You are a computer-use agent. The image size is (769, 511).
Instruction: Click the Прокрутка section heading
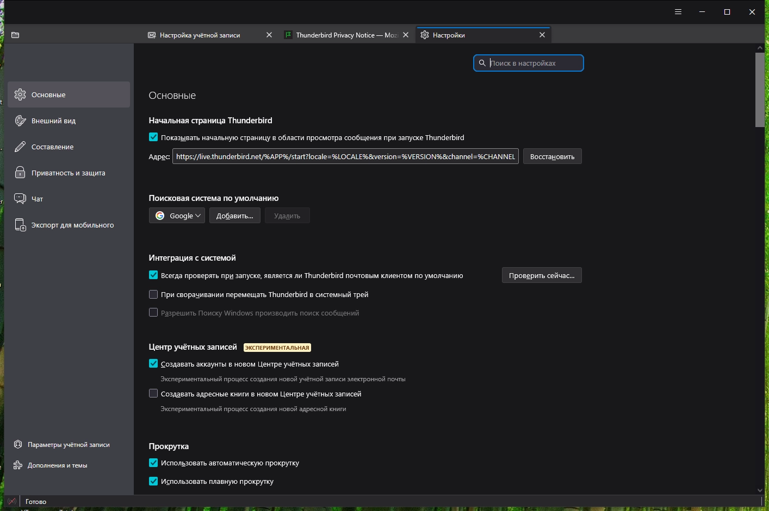[x=169, y=446]
